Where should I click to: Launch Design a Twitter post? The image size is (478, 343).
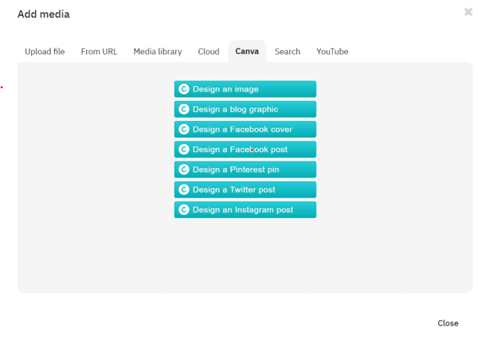click(245, 189)
